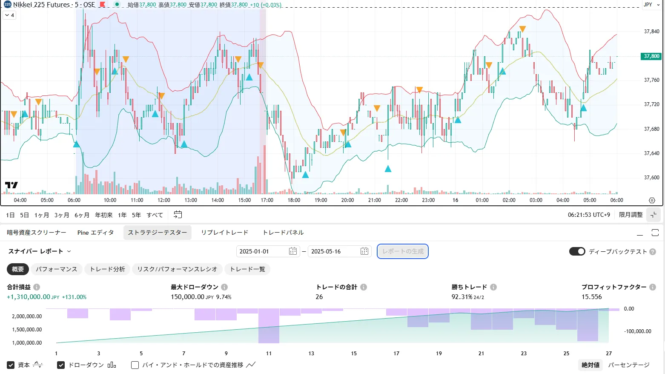Click the レポートの生成 button

click(403, 251)
